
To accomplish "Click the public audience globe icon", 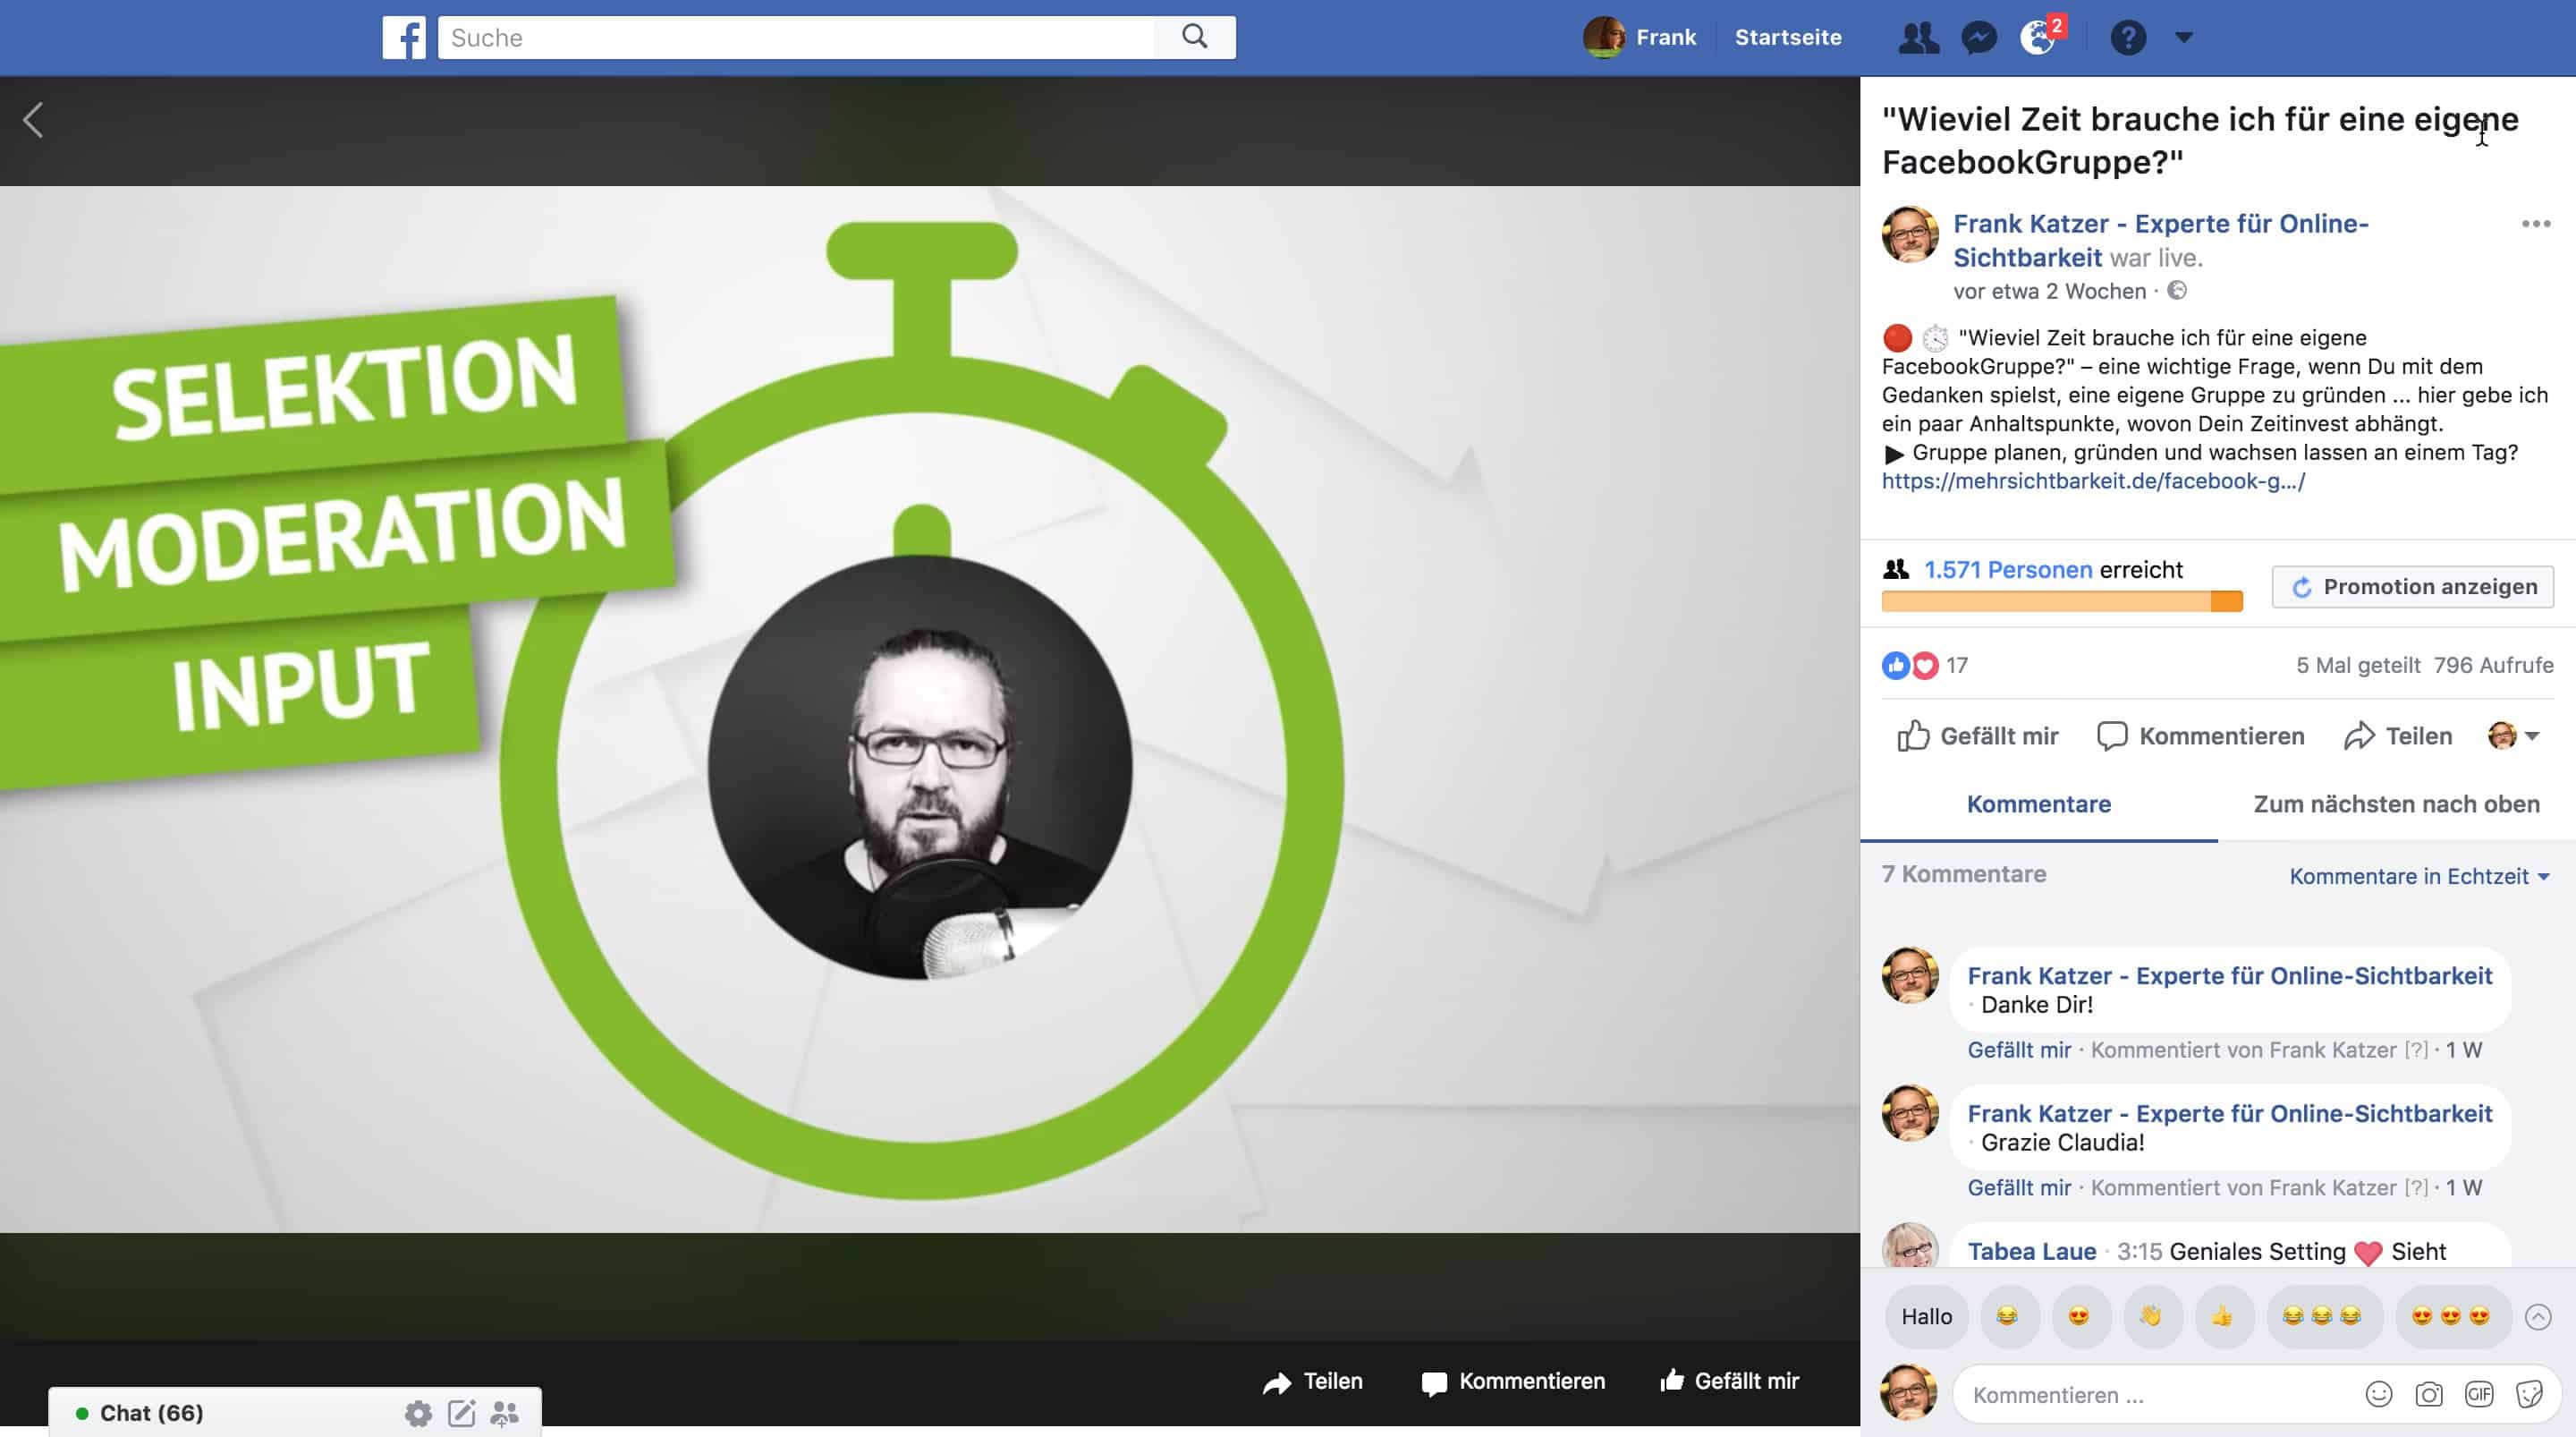I will (x=2177, y=290).
